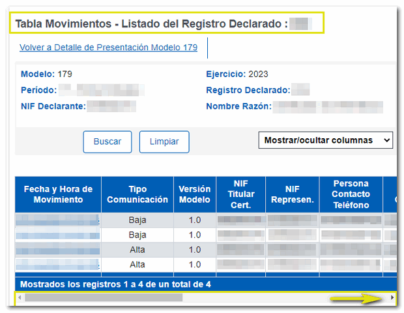This screenshot has height=313, width=404.
Task: Open the date link in the fourth table row
Action: click(57, 264)
